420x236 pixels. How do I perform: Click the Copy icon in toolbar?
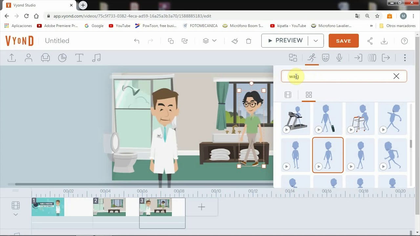click(171, 41)
